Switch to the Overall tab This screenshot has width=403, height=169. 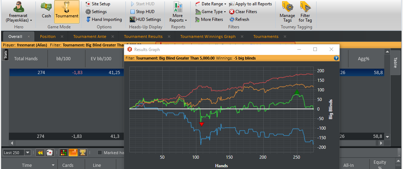coord(15,36)
